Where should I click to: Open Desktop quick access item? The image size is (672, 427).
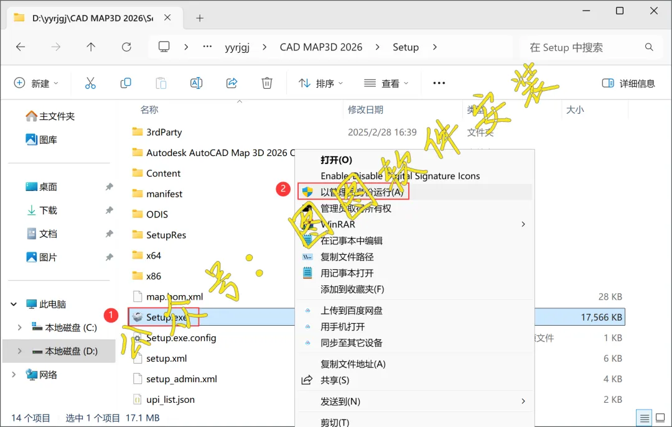42,186
